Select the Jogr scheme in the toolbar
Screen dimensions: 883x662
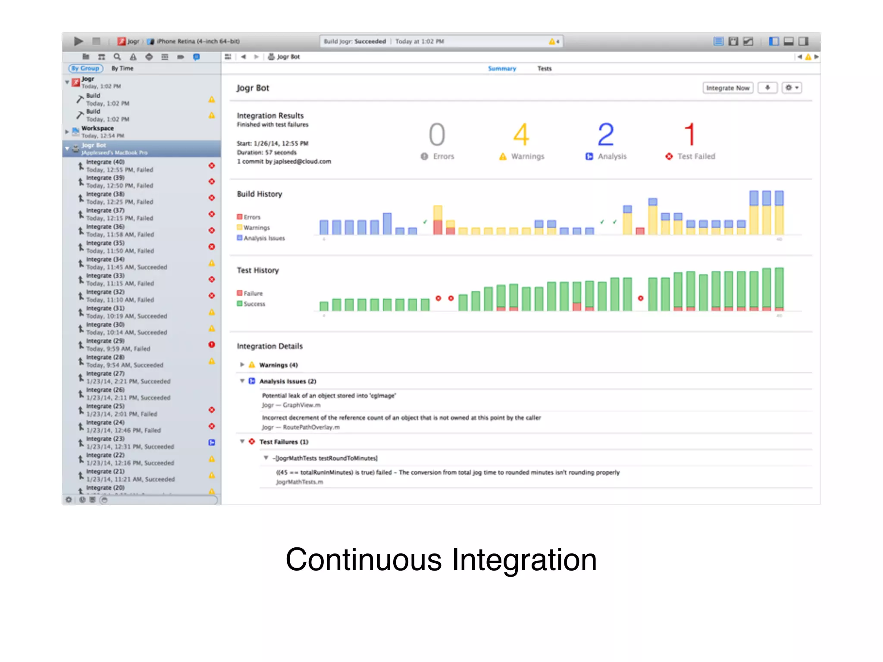129,41
